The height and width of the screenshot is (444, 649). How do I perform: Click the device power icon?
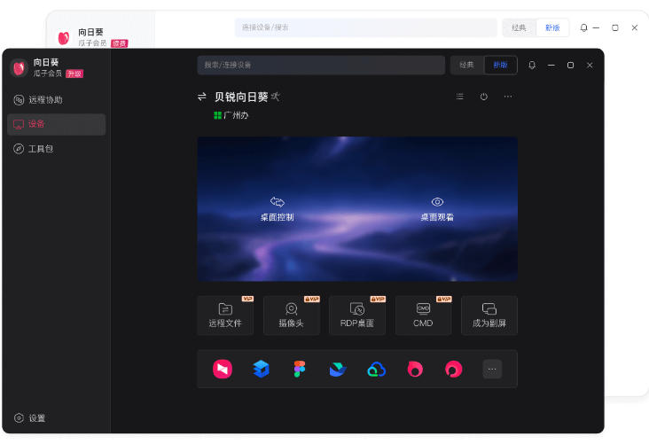[x=484, y=97]
